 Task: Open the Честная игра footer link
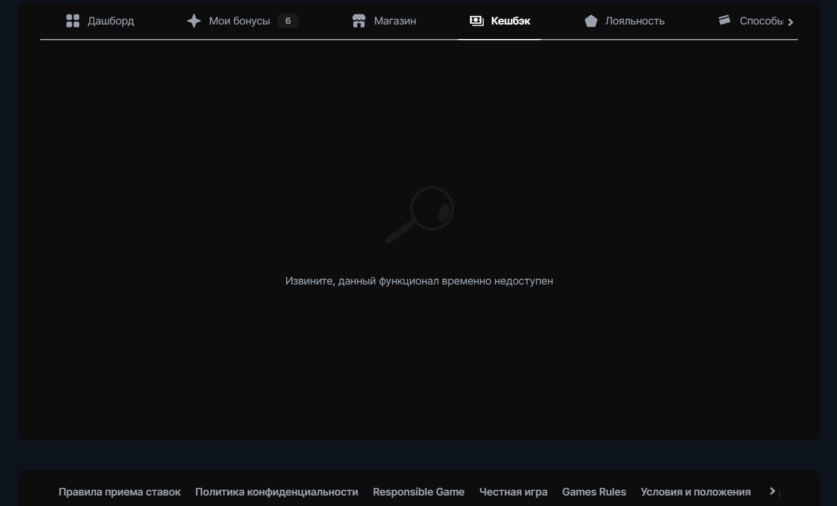(513, 492)
